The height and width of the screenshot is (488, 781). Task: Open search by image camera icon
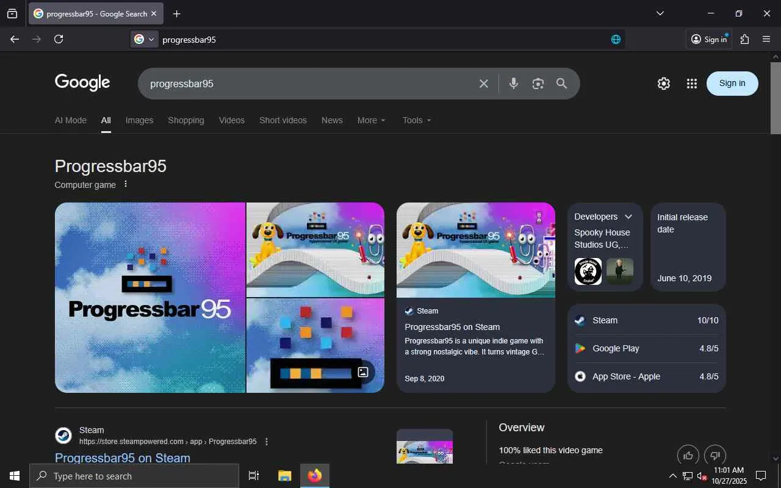538,84
